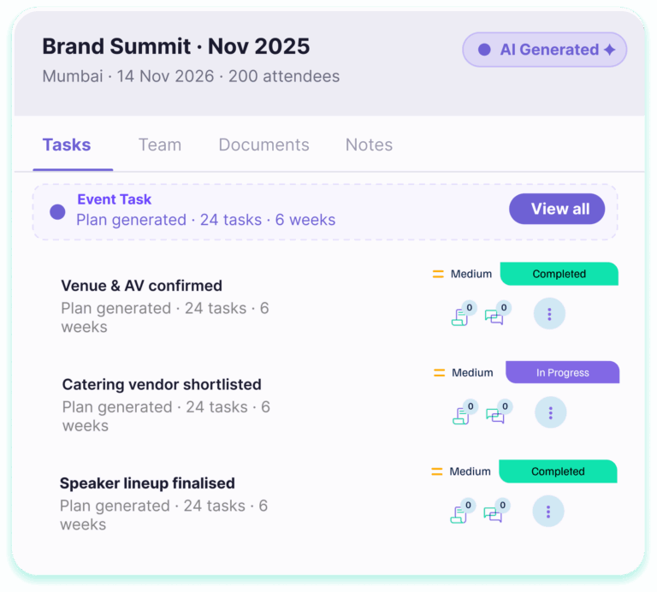Click In Progress status on Catering vendor task
The image size is (657, 592).
tap(562, 373)
